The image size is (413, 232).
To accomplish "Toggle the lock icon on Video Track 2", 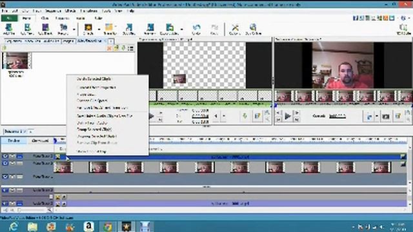I will click(12, 163).
